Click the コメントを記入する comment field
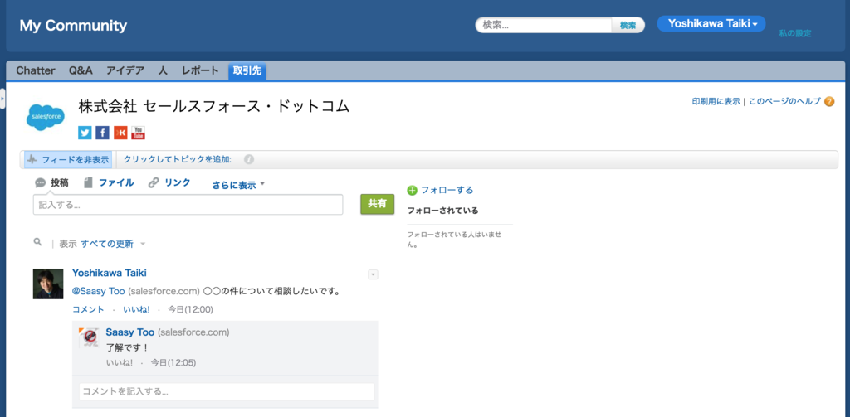The width and height of the screenshot is (850, 417). click(x=227, y=391)
